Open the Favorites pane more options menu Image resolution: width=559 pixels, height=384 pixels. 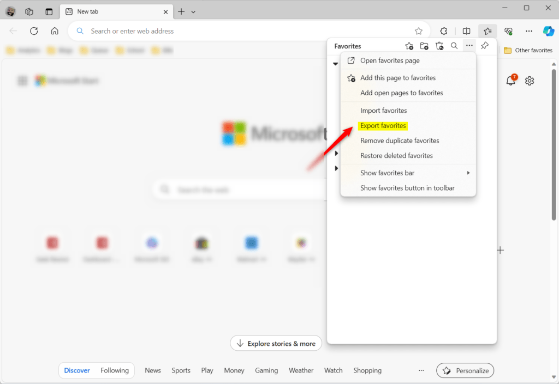click(x=469, y=46)
